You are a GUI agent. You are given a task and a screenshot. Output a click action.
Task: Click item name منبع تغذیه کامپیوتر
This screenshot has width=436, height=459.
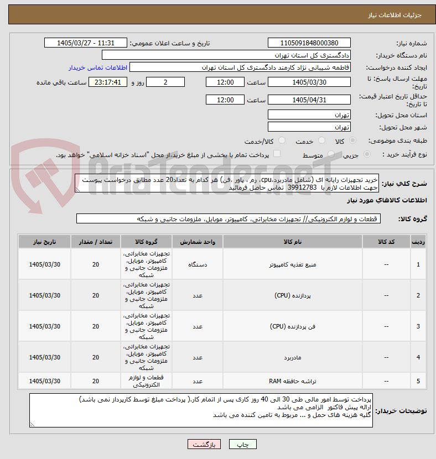(293, 265)
